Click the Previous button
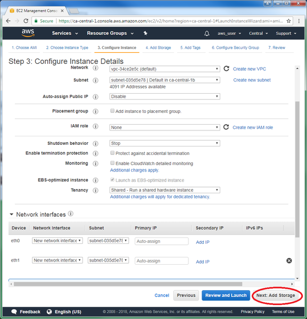 [x=186, y=296]
